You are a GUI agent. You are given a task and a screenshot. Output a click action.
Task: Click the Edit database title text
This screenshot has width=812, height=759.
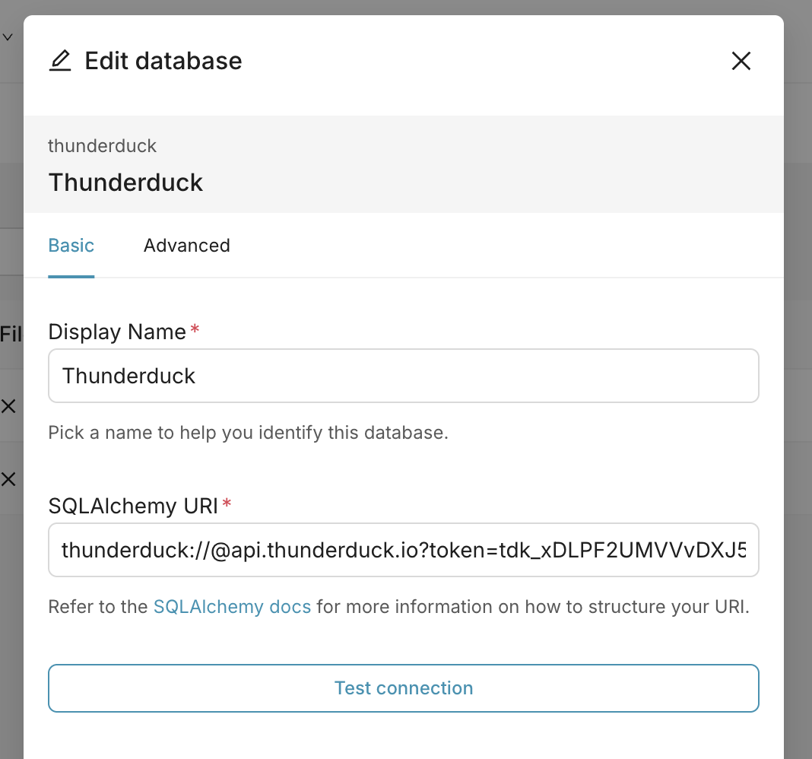(163, 61)
